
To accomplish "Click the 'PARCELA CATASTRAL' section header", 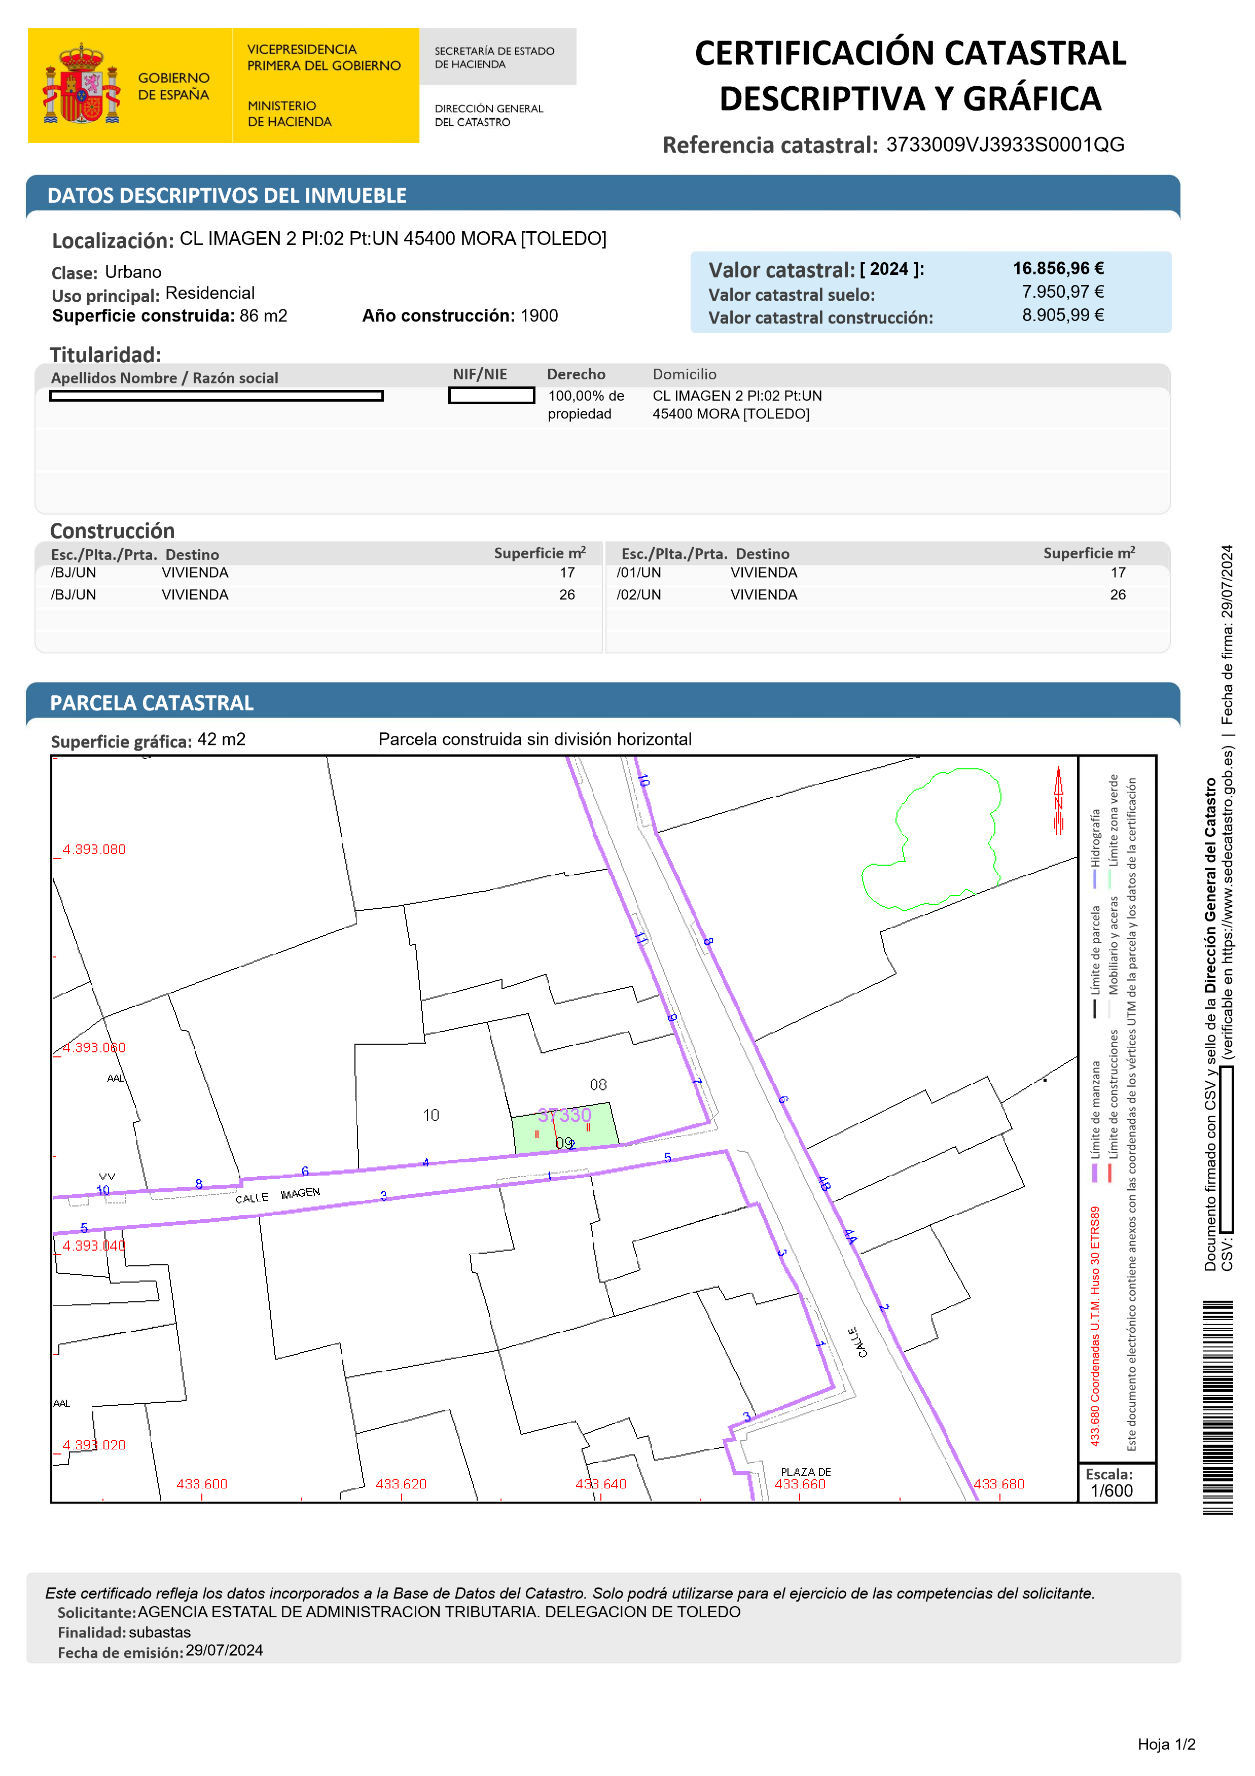I will (152, 703).
